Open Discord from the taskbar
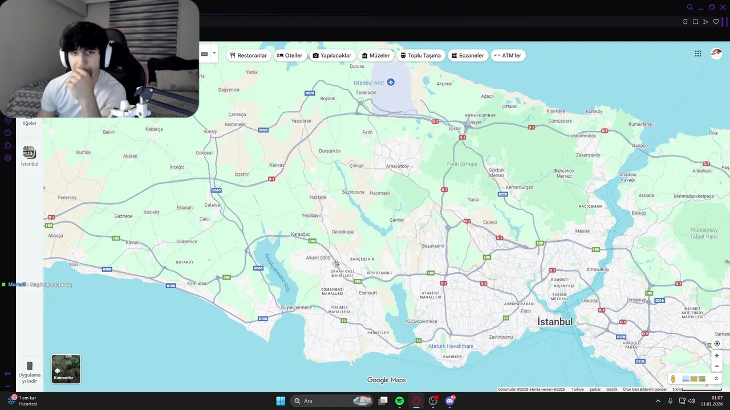Image resolution: width=730 pixels, height=410 pixels. click(449, 401)
